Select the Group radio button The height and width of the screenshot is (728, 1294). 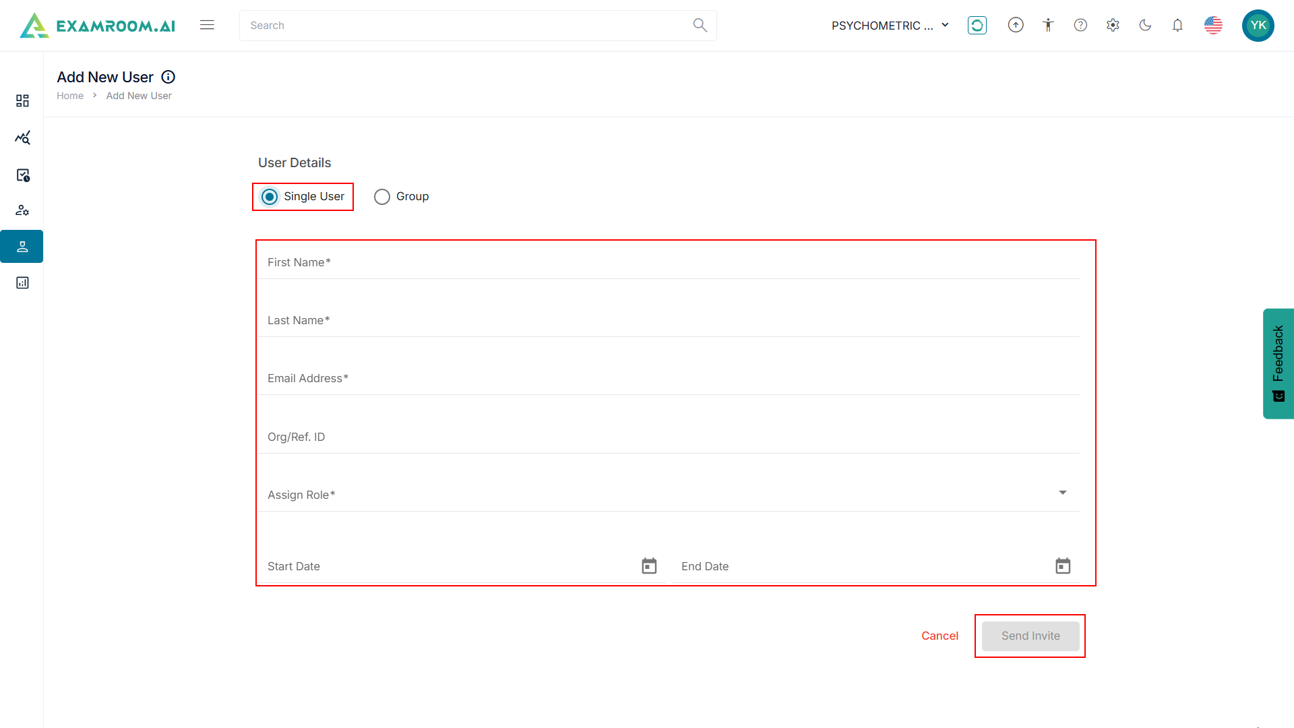tap(382, 197)
